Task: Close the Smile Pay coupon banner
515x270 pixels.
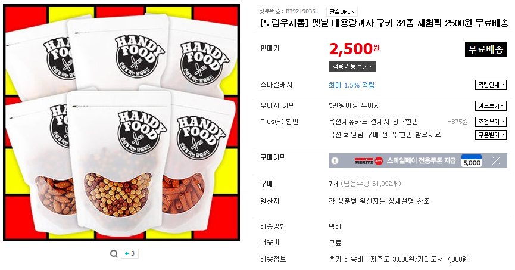Action: click(x=496, y=161)
